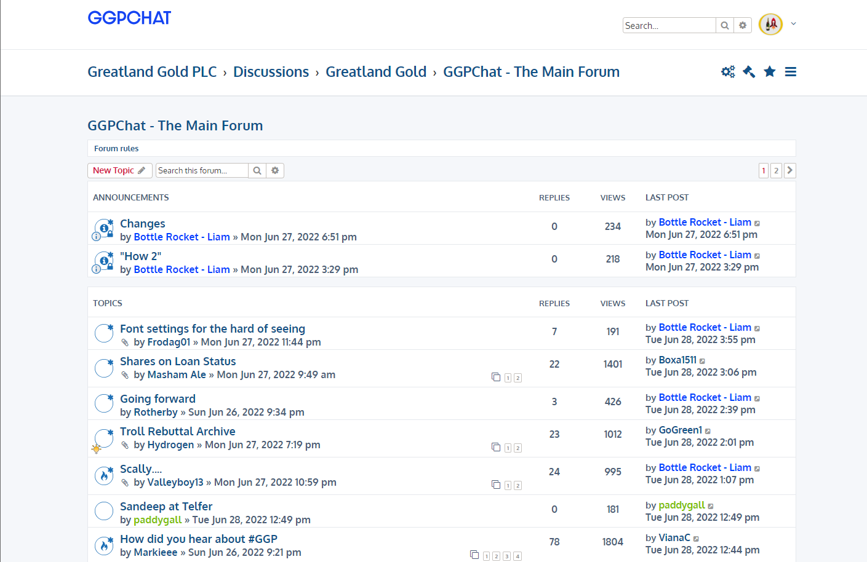Click hot topic icon beside Scally....
The height and width of the screenshot is (562, 867).
click(103, 475)
